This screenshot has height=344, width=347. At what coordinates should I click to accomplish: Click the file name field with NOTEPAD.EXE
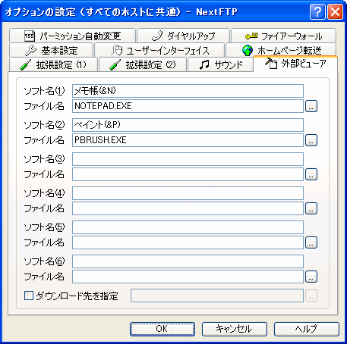pos(188,106)
